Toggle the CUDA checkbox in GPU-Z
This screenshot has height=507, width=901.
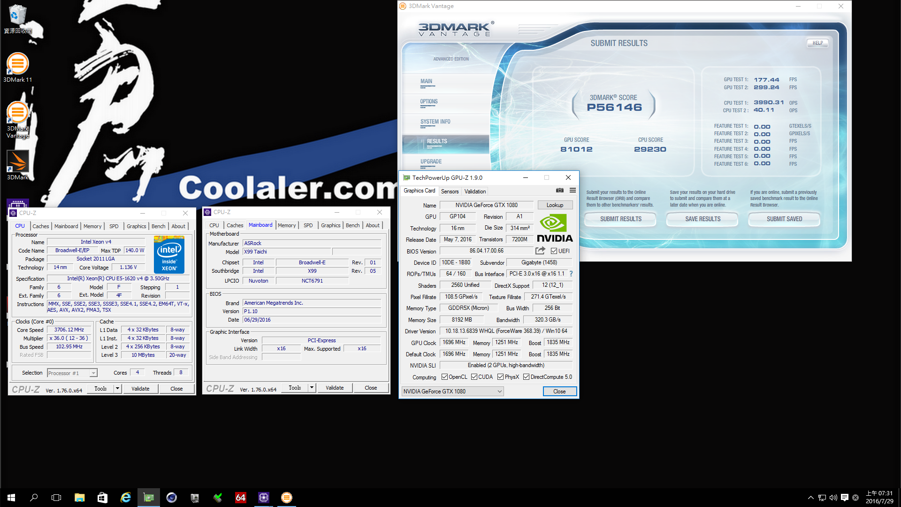click(474, 377)
